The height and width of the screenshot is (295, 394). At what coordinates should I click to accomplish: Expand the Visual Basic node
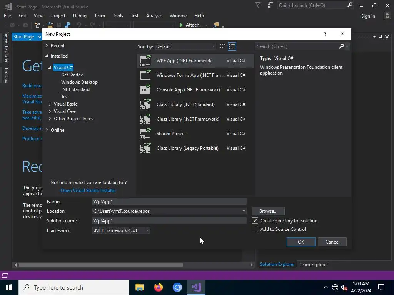(x=50, y=104)
